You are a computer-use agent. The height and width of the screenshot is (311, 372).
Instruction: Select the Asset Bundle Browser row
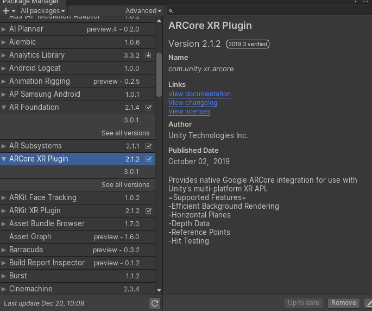click(x=78, y=224)
